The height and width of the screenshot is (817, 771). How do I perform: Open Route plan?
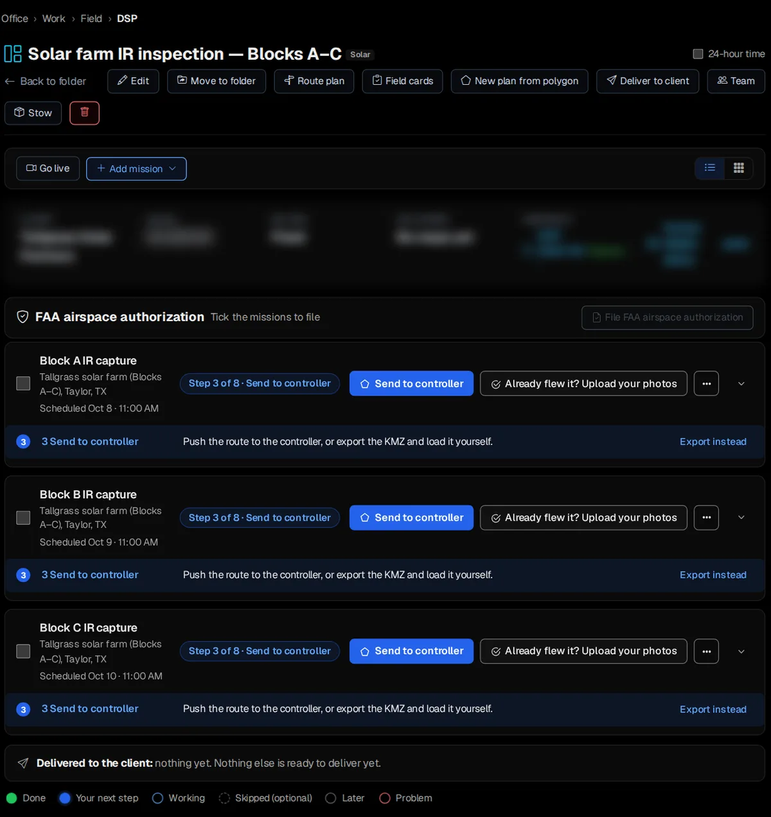pos(314,81)
